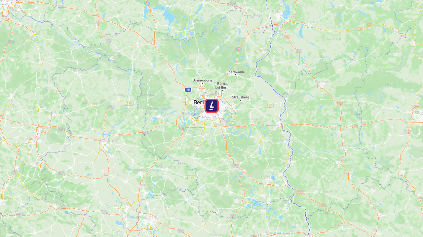
Task: Click the Stargard town label
Action: (310, 21)
